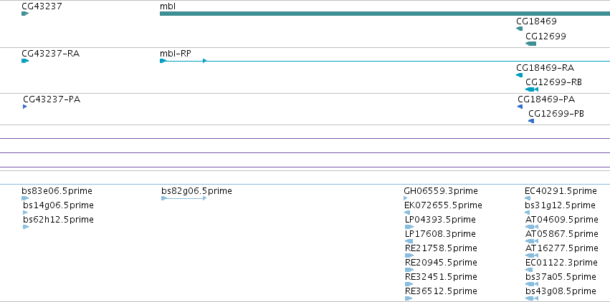Click the glyph under AT04609.5prime
The width and height of the screenshot is (610, 302).
coord(532,227)
